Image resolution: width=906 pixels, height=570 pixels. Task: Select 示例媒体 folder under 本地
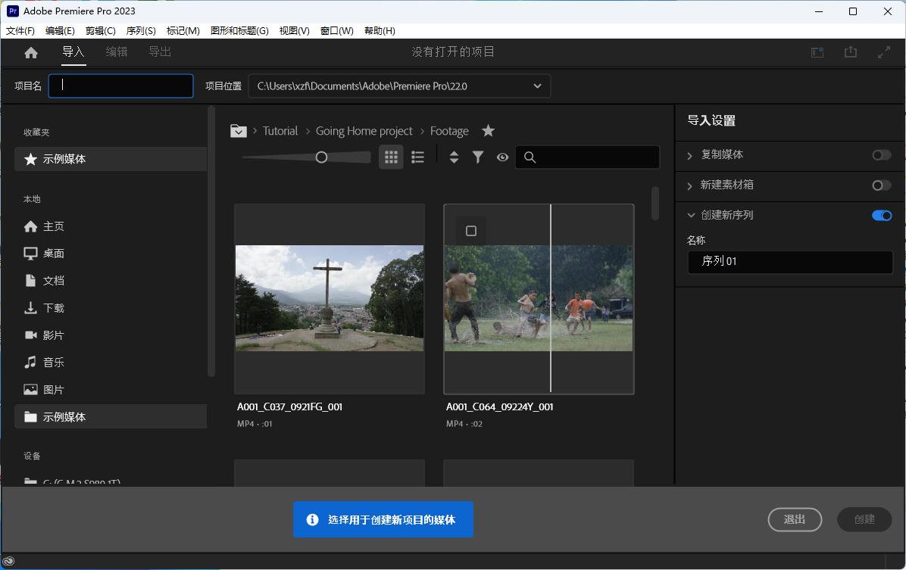111,416
